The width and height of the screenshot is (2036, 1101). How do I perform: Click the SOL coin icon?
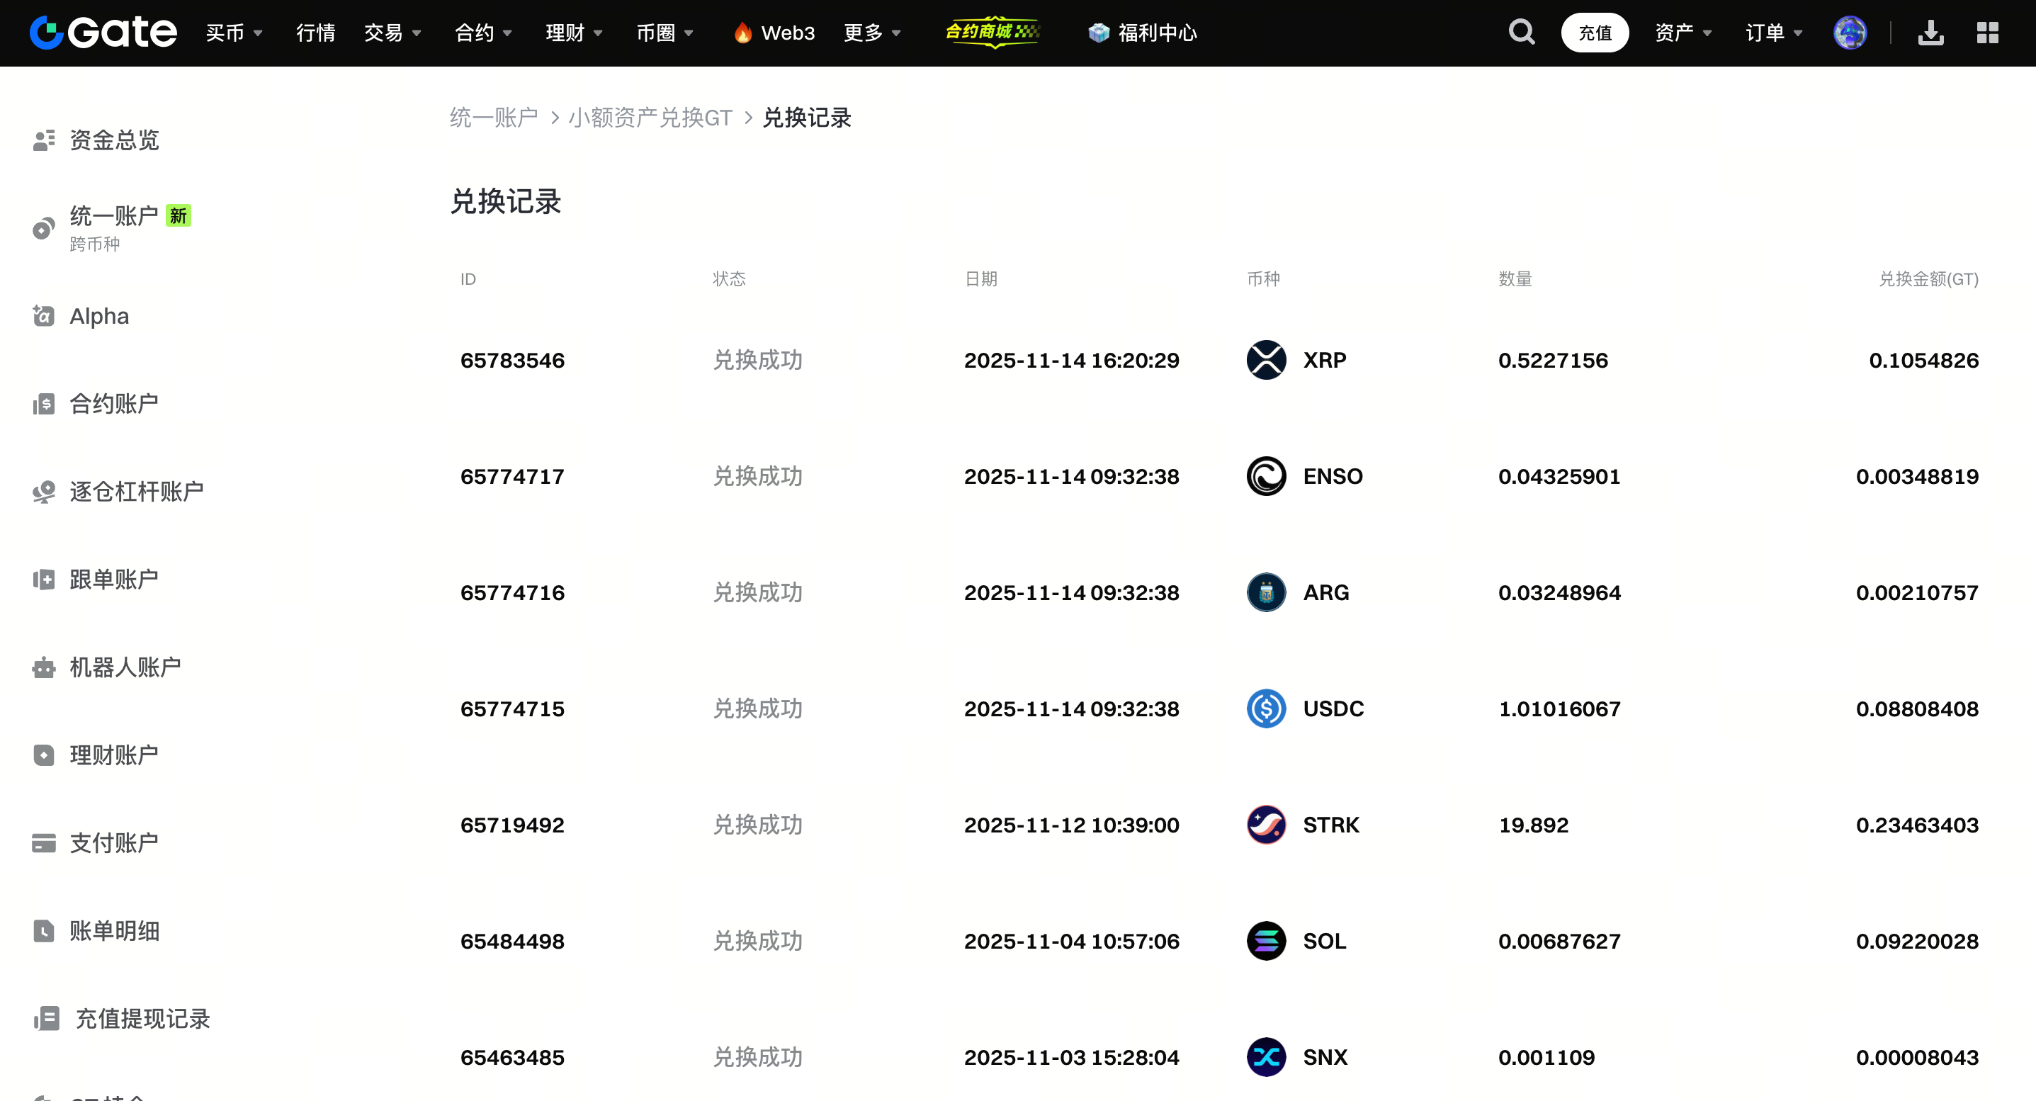(x=1266, y=941)
